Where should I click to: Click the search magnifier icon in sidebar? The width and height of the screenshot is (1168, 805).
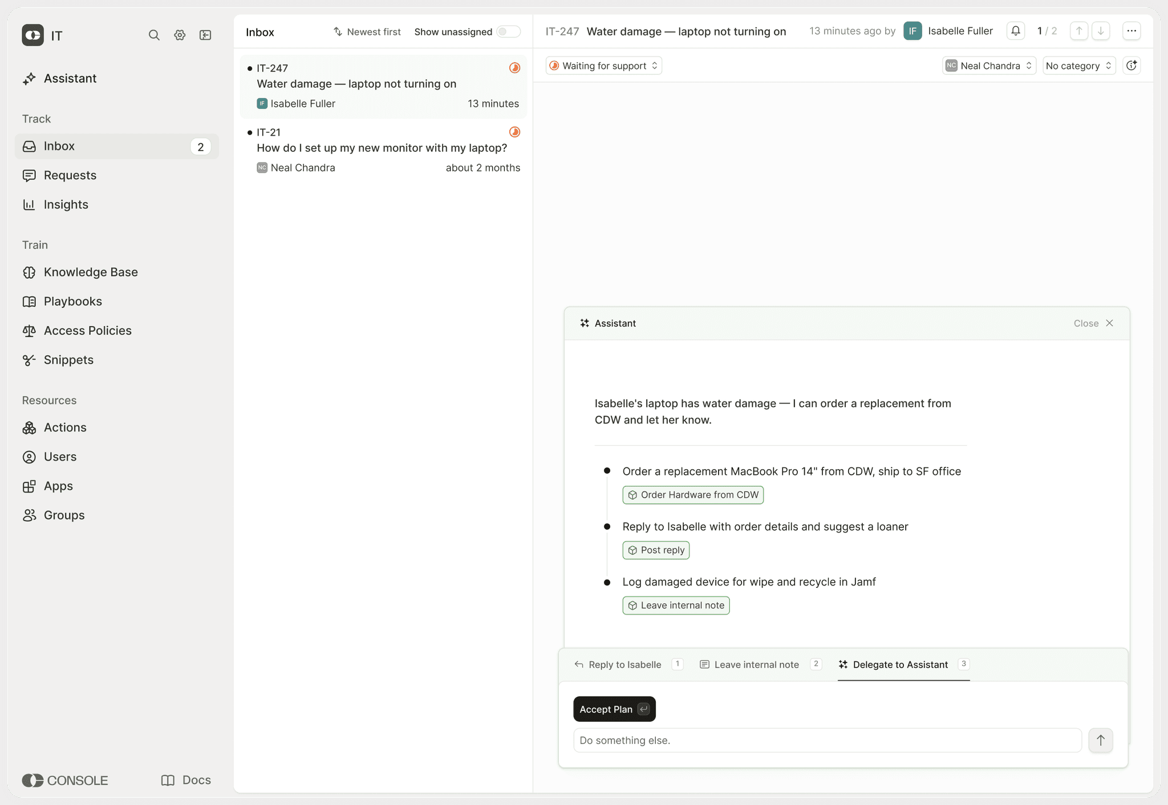pyautogui.click(x=154, y=35)
